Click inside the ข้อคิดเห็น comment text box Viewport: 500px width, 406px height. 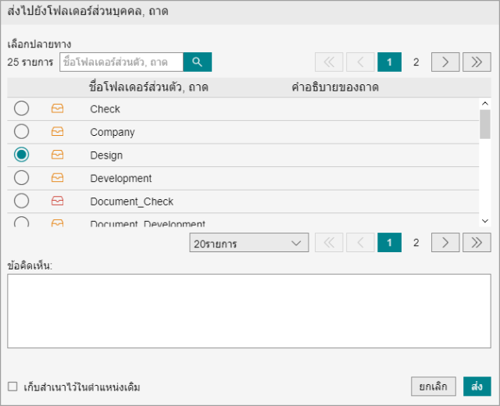249,311
